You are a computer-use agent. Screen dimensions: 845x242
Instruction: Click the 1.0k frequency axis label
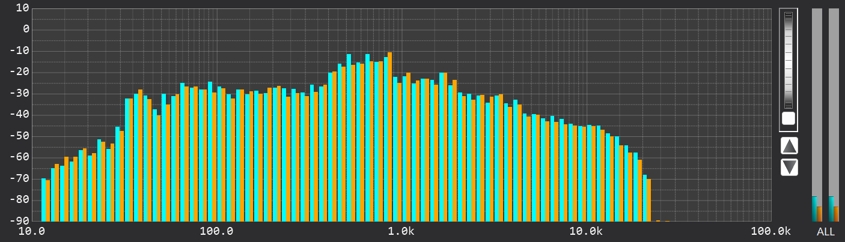401,232
